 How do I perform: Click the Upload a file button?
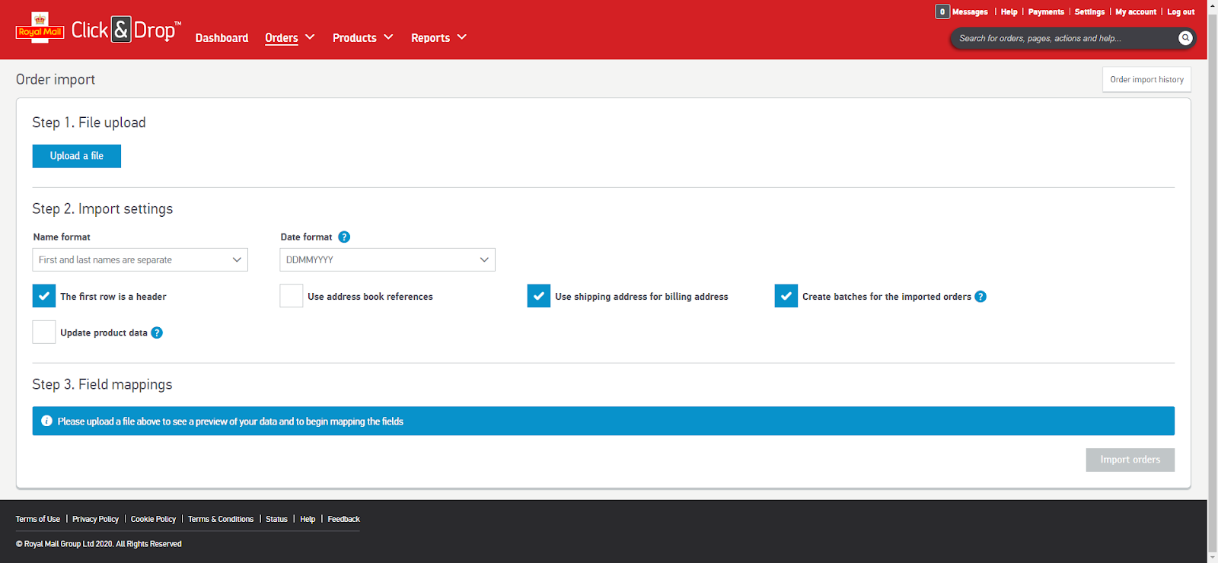tap(77, 156)
